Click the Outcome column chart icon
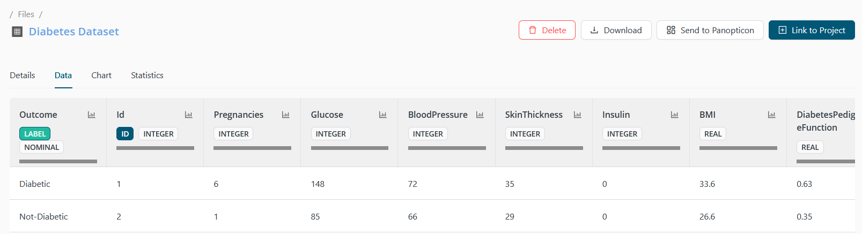 (x=91, y=115)
